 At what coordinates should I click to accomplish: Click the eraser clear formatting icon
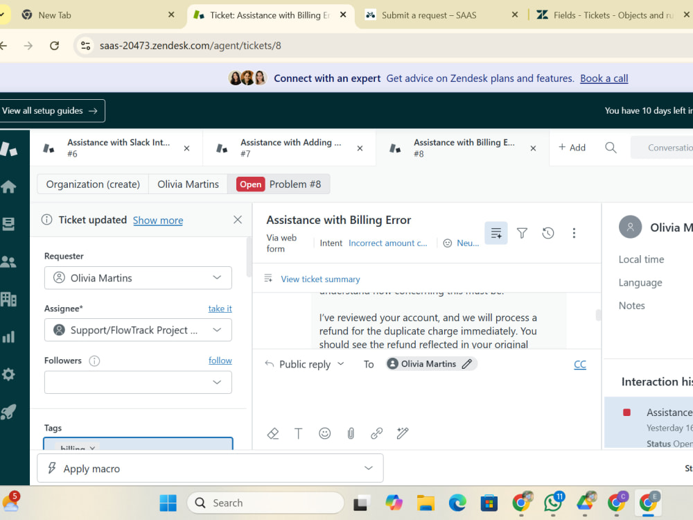273,433
